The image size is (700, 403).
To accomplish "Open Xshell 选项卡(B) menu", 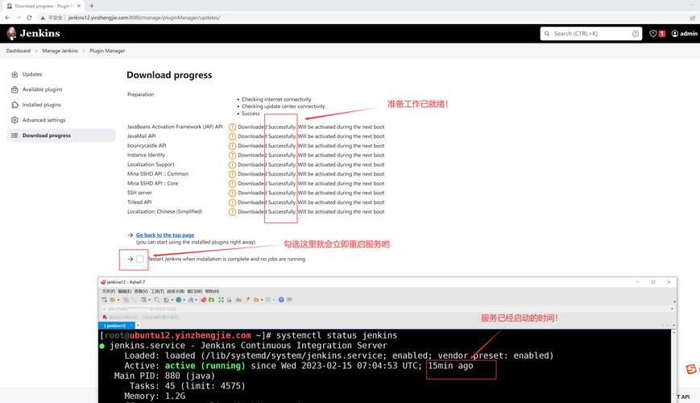I will (176, 291).
